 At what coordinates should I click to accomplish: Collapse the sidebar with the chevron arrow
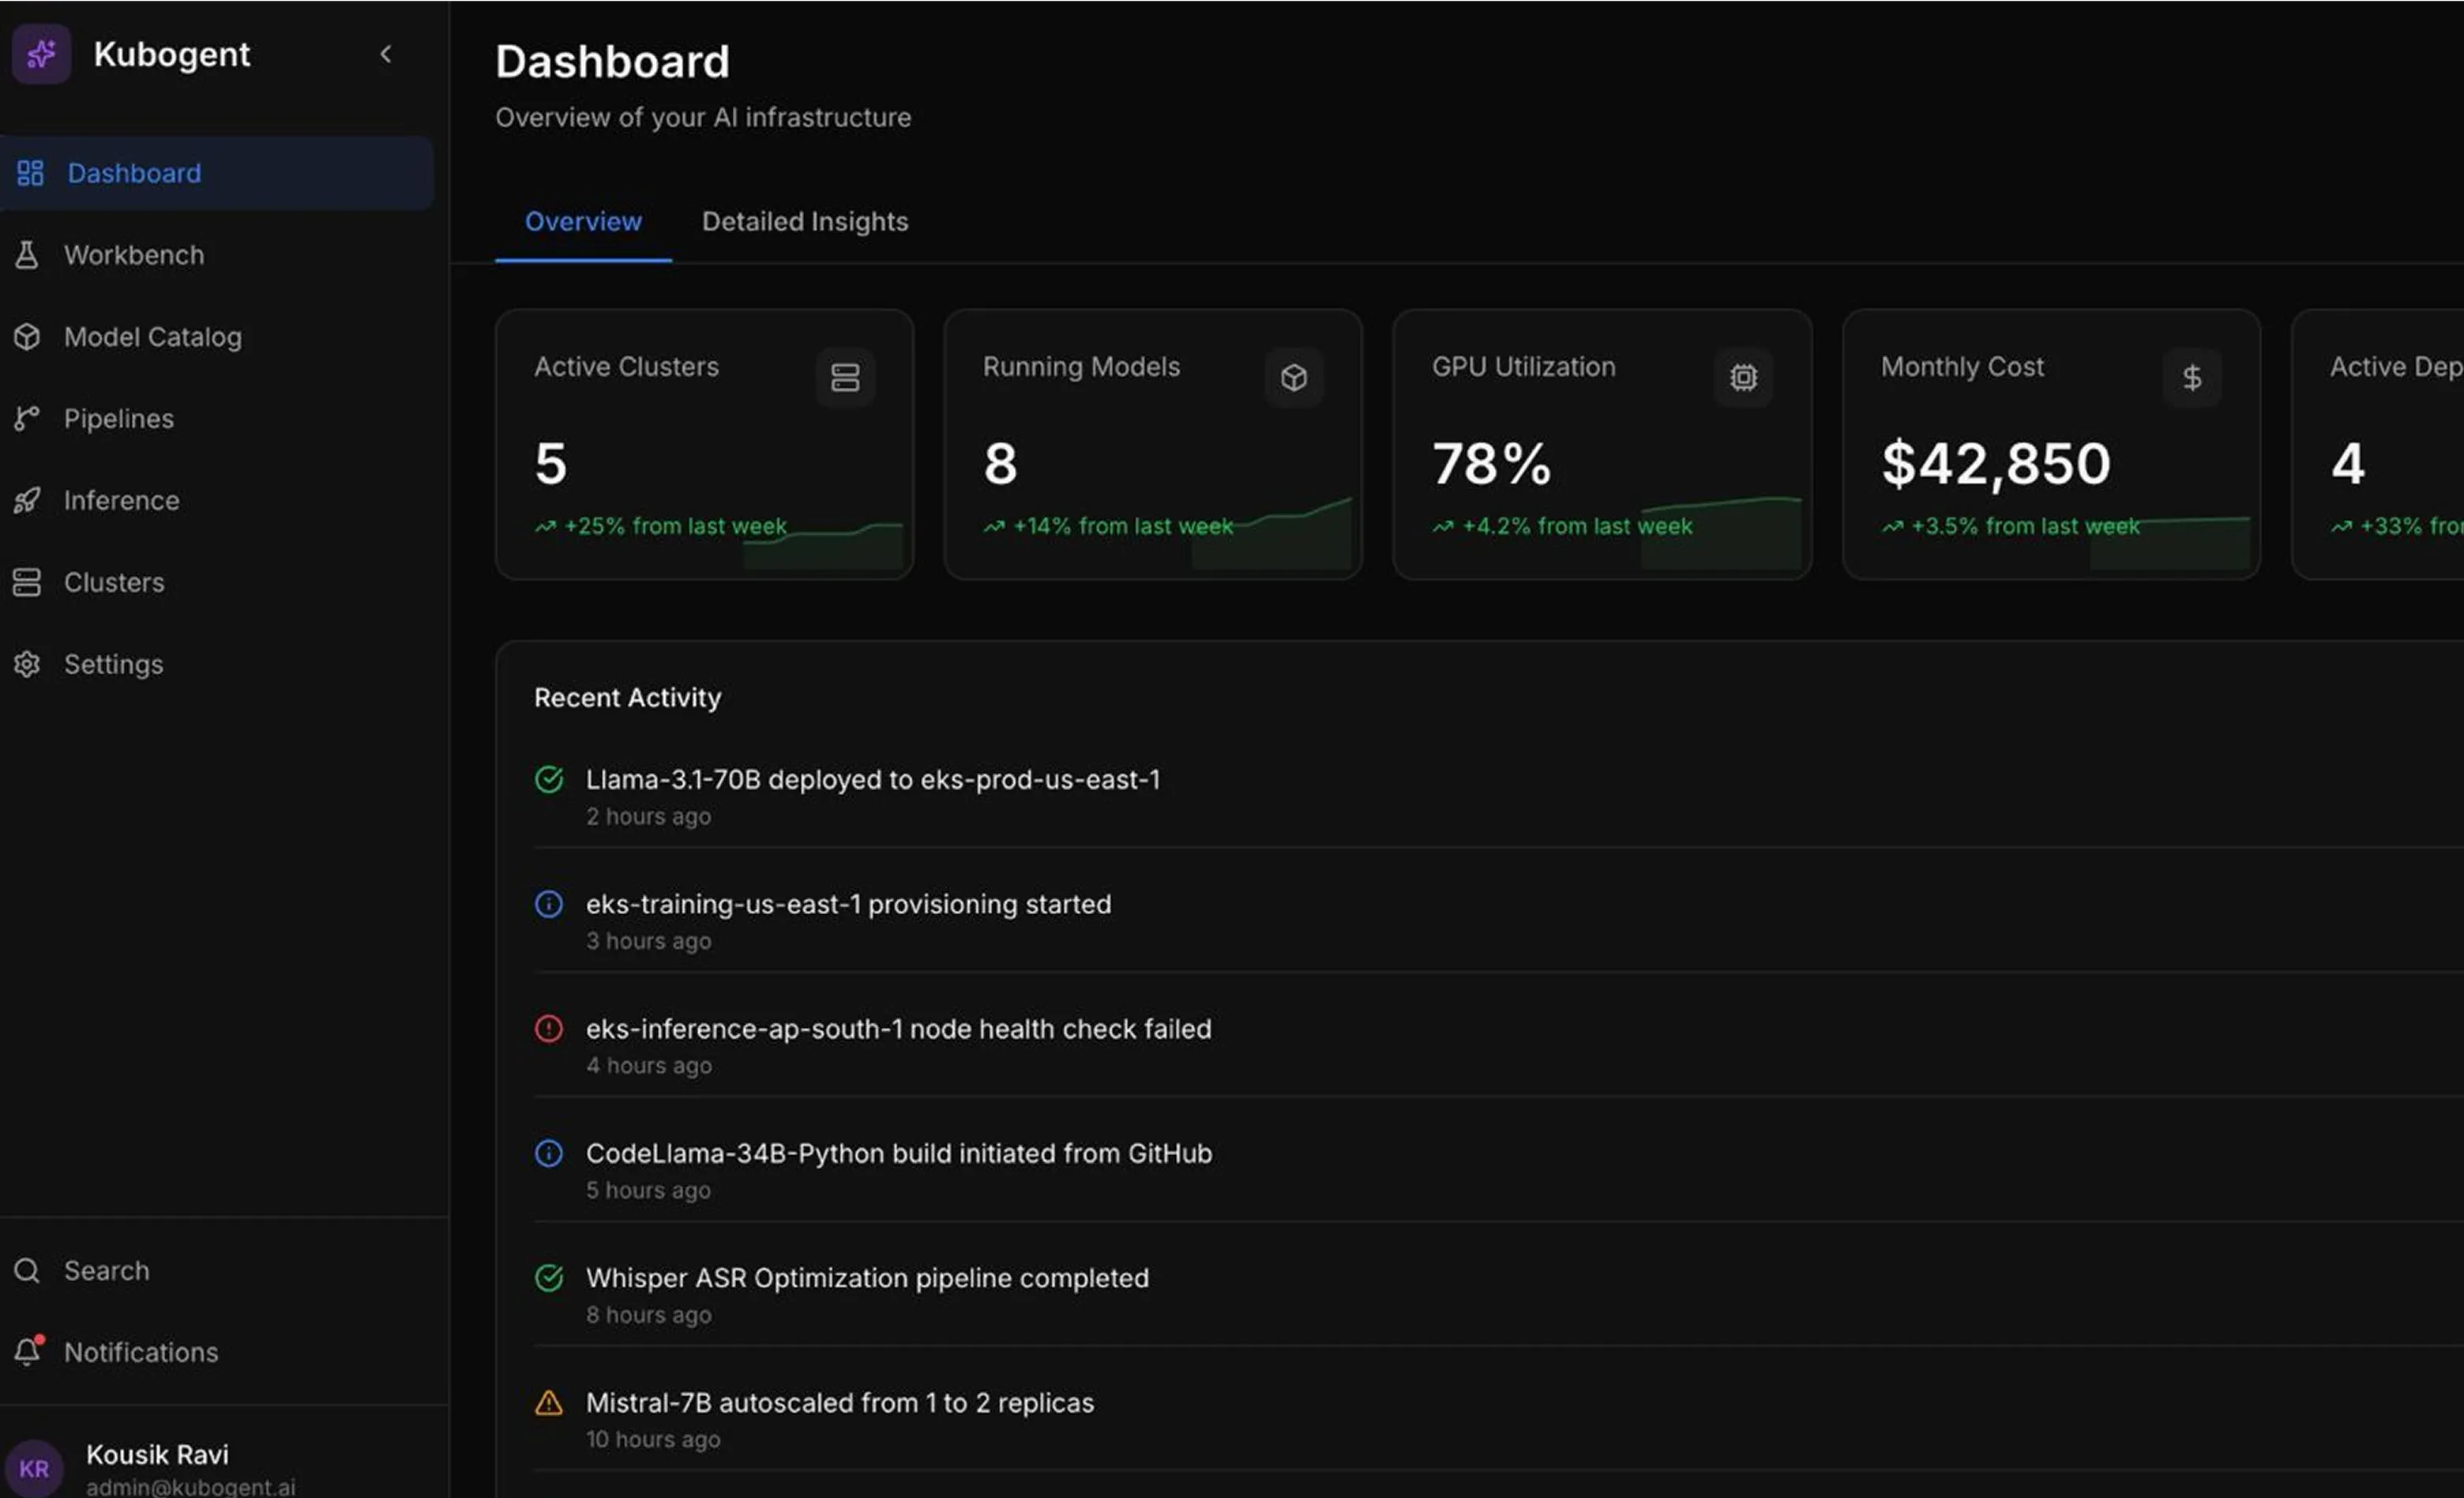coord(386,54)
